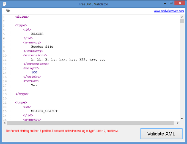
Task: Click the horizontal scrollbar right arrow
Action: (178, 123)
